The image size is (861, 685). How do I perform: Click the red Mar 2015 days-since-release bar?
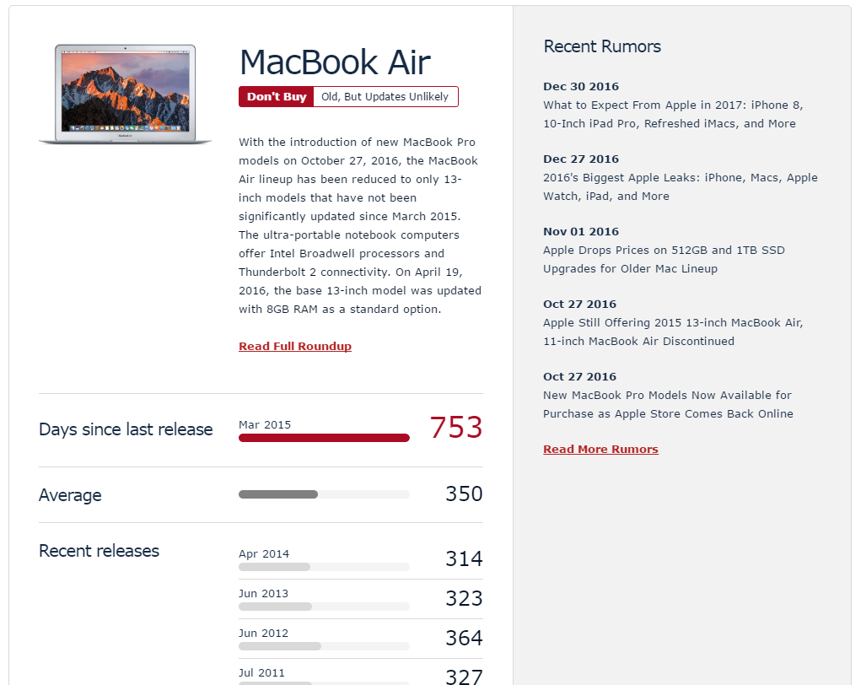click(324, 438)
